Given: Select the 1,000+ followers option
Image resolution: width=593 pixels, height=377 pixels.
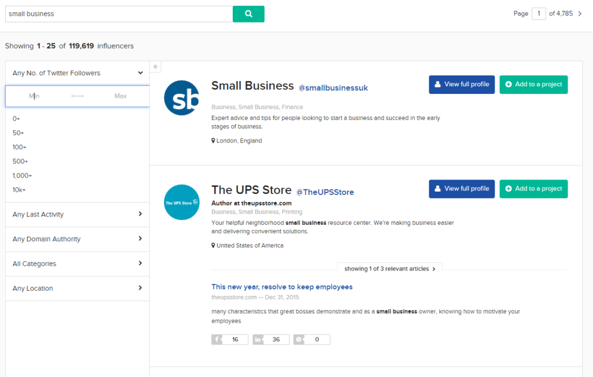Looking at the screenshot, I should pyautogui.click(x=23, y=175).
